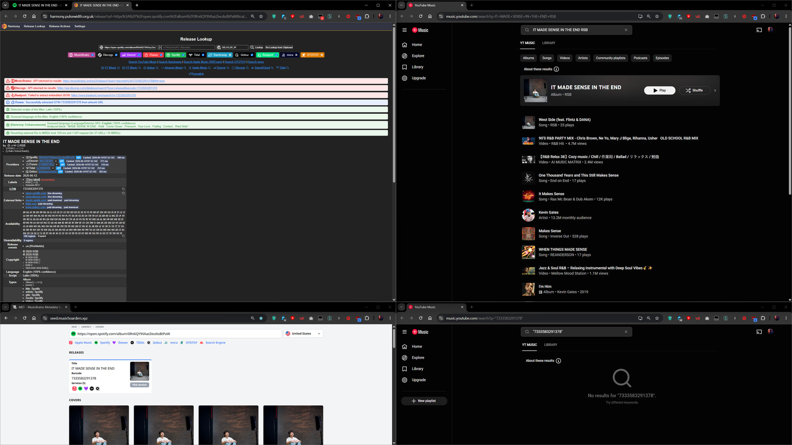Click the first cover thumbnail under COVERS
This screenshot has height=445, width=792.
(x=99, y=425)
